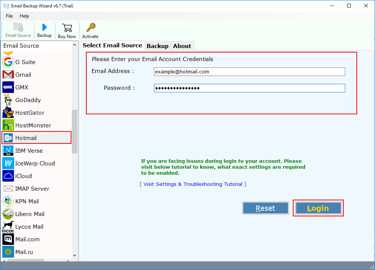
Task: Select the Mail.com logo icon
Action: coord(8,239)
